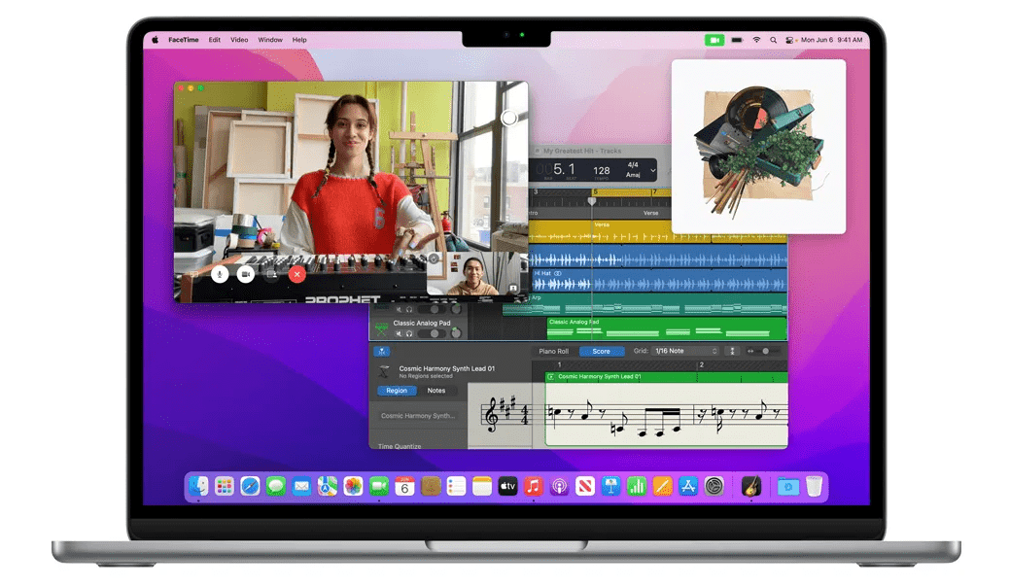1010x586 pixels.
Task: Adjust the Classic Analog Pad volume slider
Action: [x=433, y=333]
